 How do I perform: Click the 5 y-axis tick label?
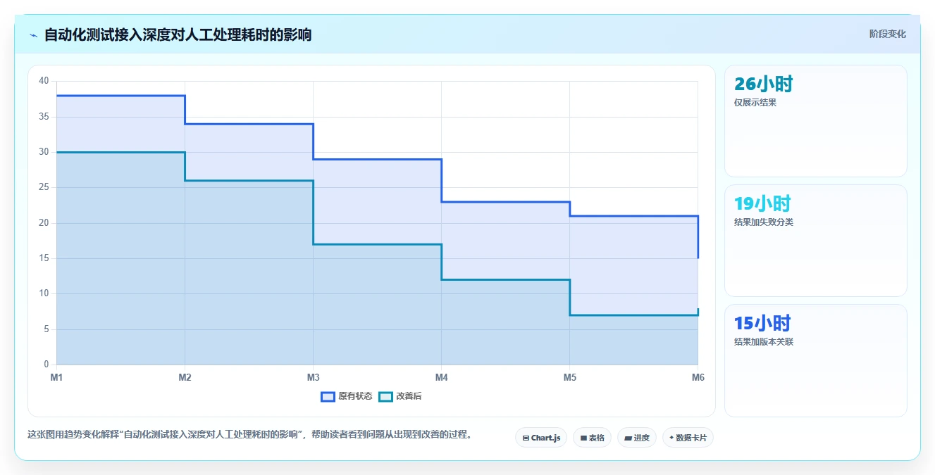pyautogui.click(x=47, y=329)
